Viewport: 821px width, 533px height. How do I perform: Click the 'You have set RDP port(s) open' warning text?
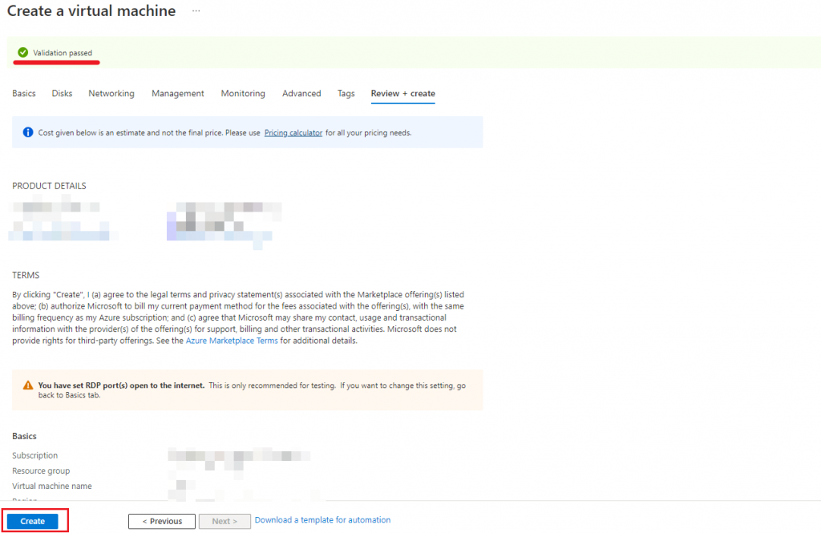click(122, 386)
